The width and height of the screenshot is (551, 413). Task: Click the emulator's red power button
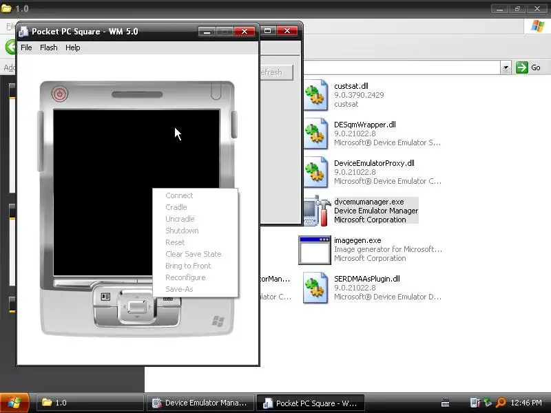click(x=60, y=94)
